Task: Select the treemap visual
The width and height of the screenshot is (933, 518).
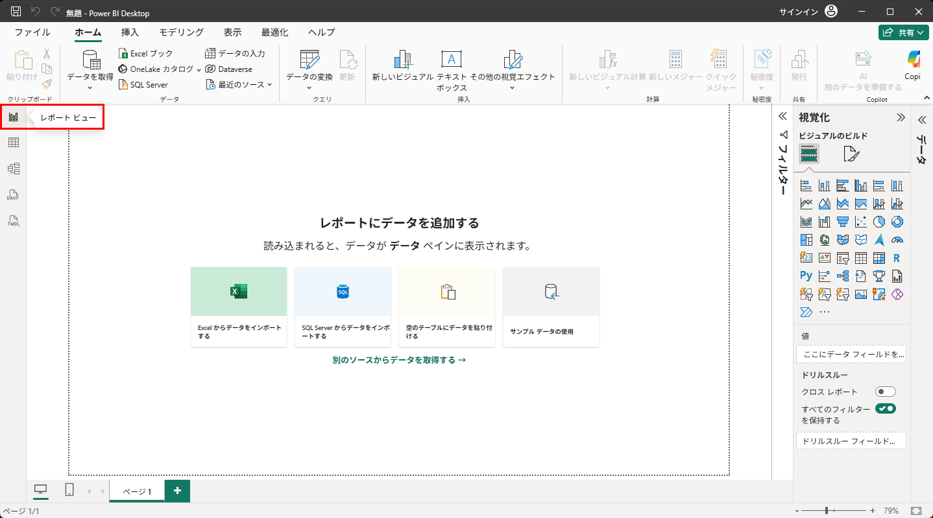Action: click(x=806, y=240)
